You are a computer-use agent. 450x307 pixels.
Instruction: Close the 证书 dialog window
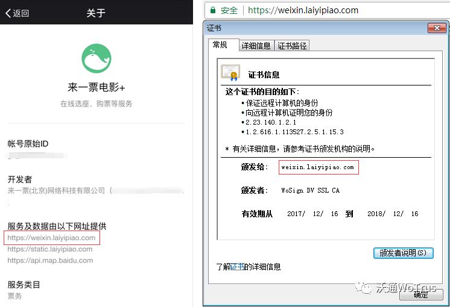[x=437, y=28]
